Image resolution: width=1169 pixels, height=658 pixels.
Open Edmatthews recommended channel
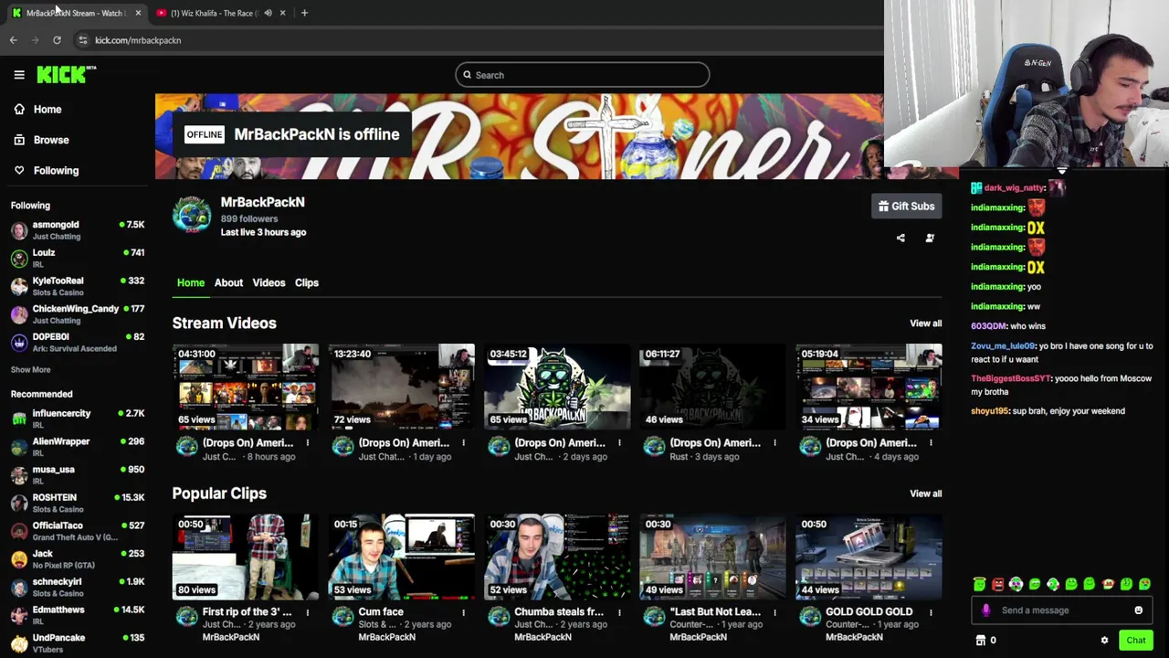click(x=78, y=615)
